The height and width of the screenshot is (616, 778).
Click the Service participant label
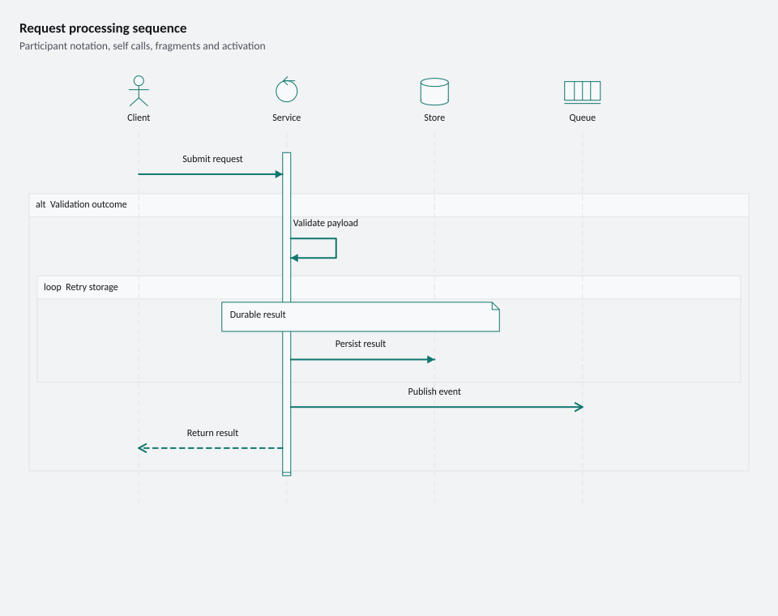pyautogui.click(x=286, y=118)
